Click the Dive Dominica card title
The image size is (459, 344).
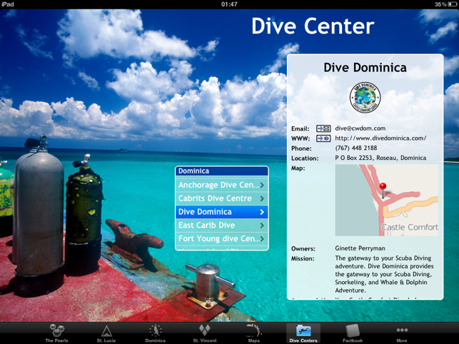pos(365,68)
